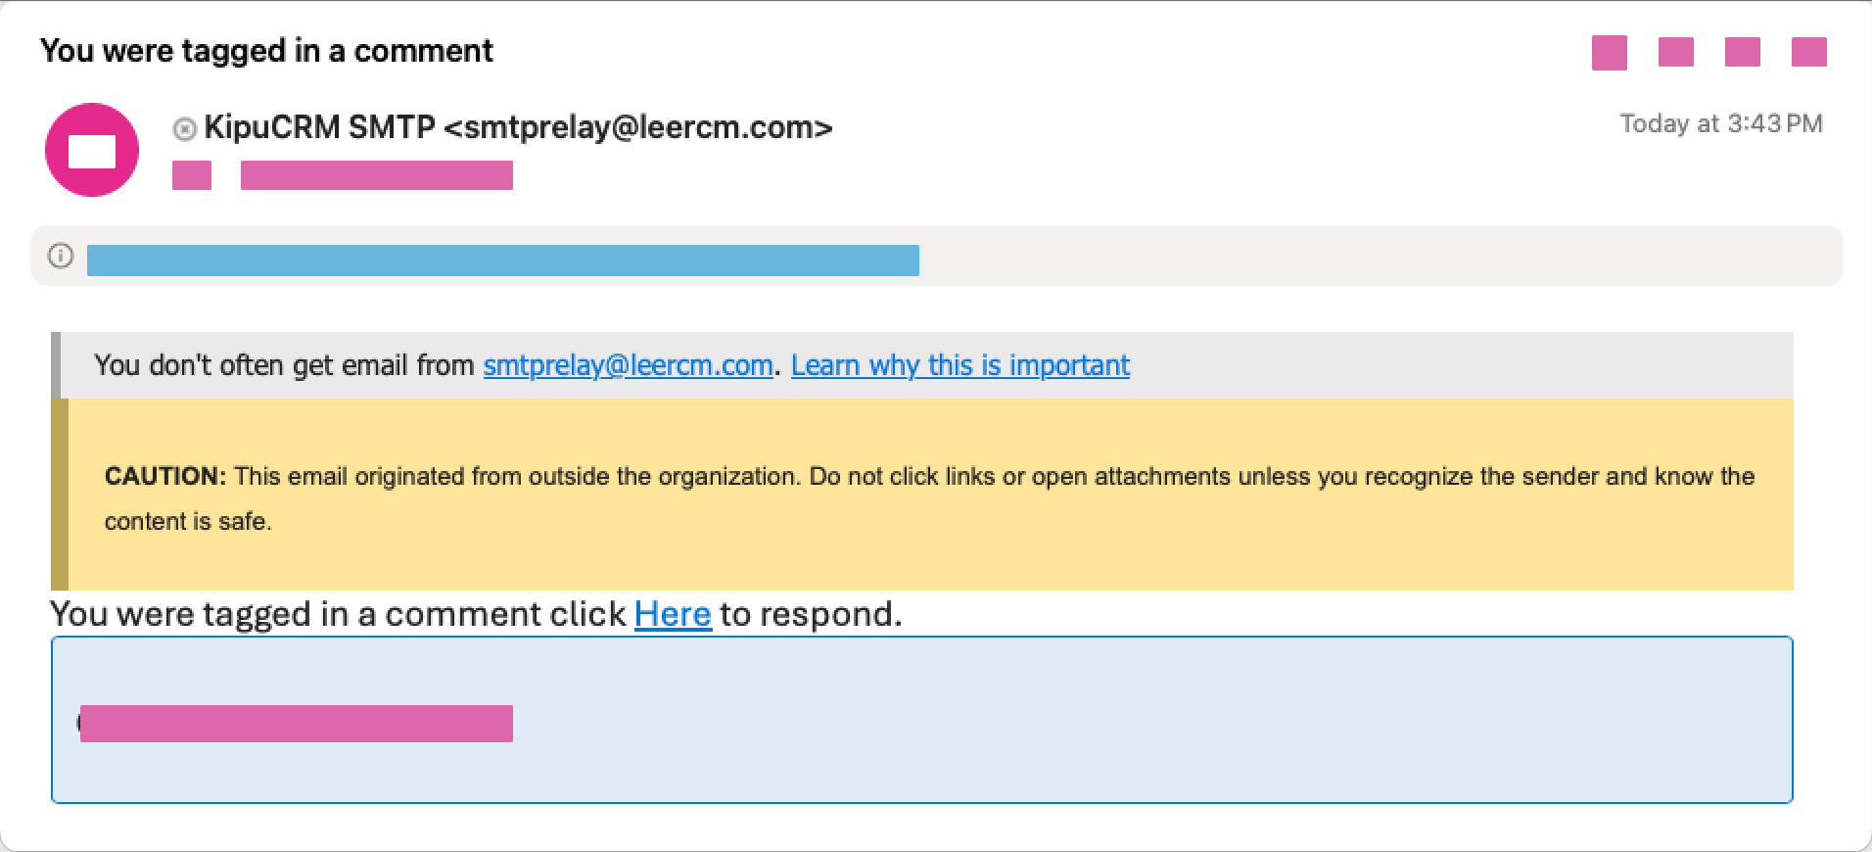1872x852 pixels.
Task: Click the "Today at 3:43 PM" timestamp
Action: click(x=1720, y=123)
